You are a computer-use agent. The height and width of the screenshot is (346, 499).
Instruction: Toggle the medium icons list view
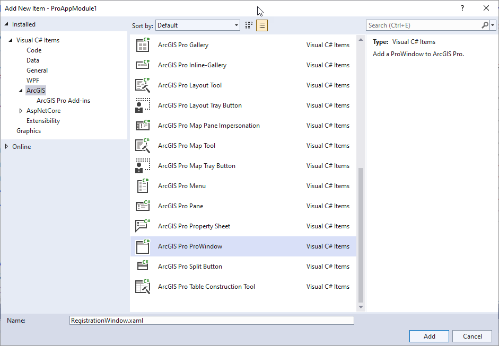261,25
